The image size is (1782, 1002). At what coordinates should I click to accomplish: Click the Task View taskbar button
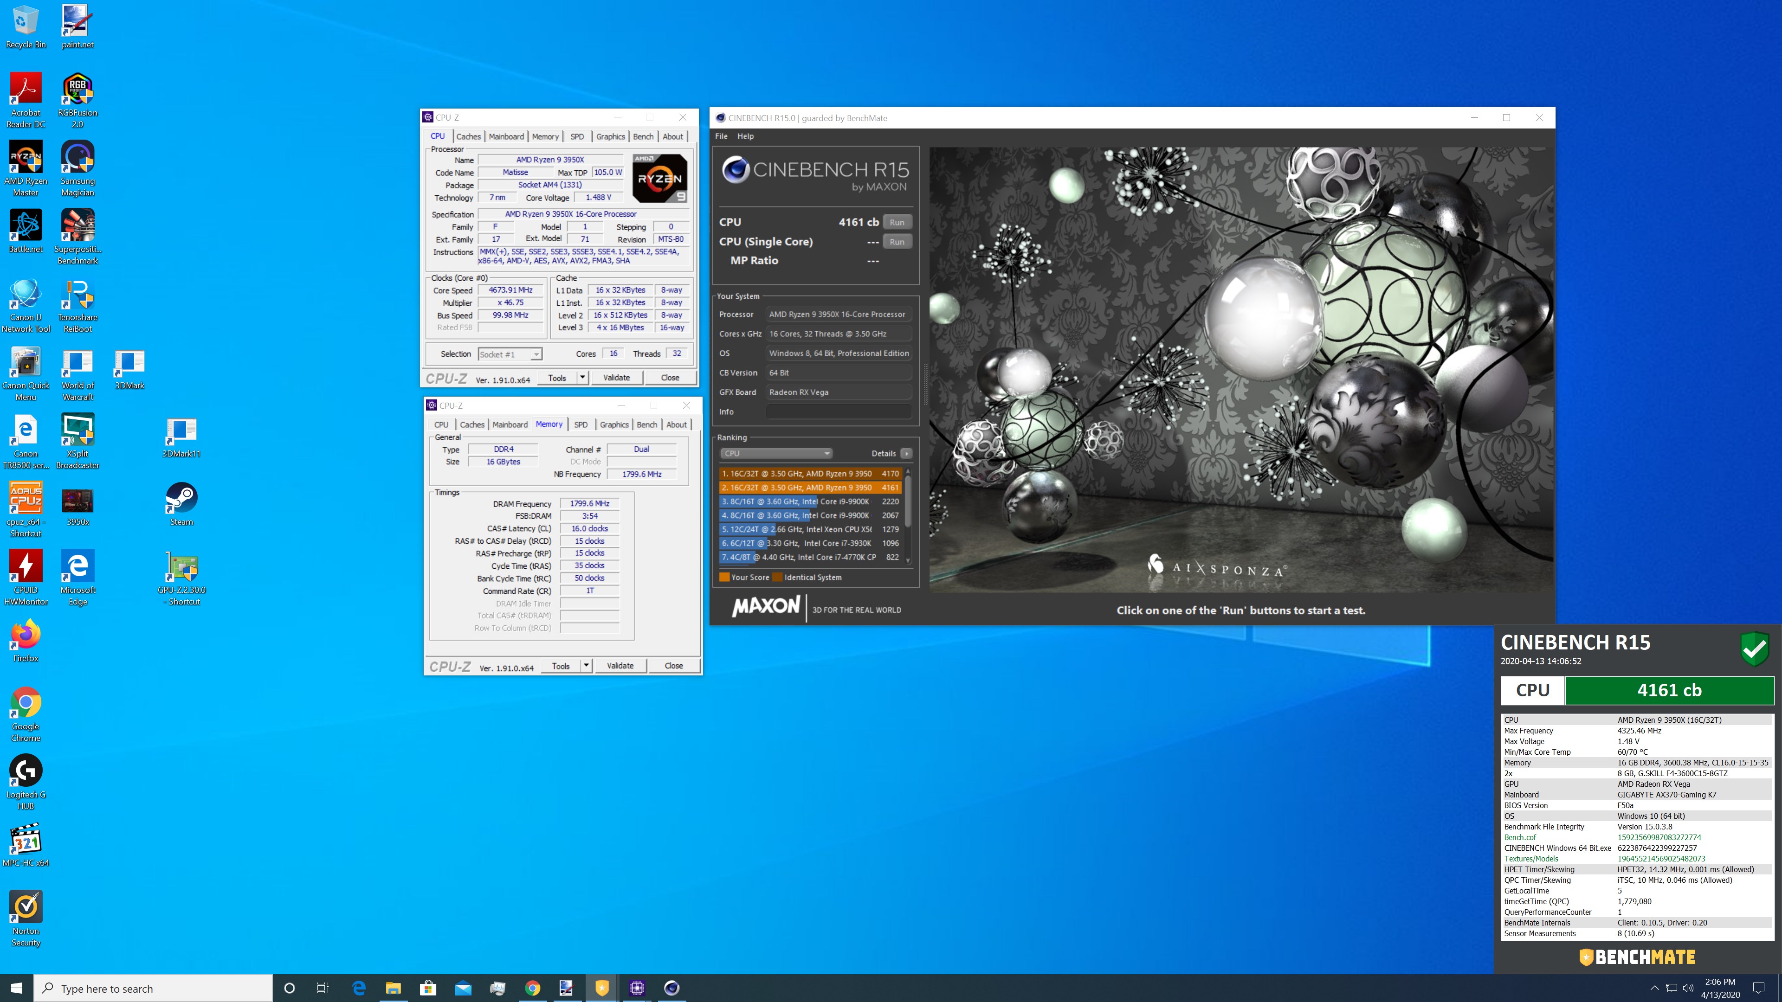coord(323,988)
